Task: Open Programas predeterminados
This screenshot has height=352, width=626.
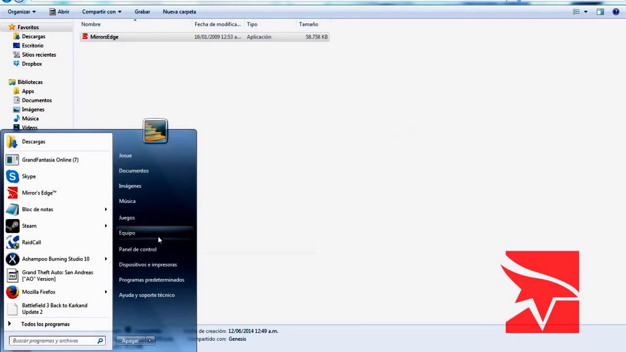Action: (x=152, y=280)
